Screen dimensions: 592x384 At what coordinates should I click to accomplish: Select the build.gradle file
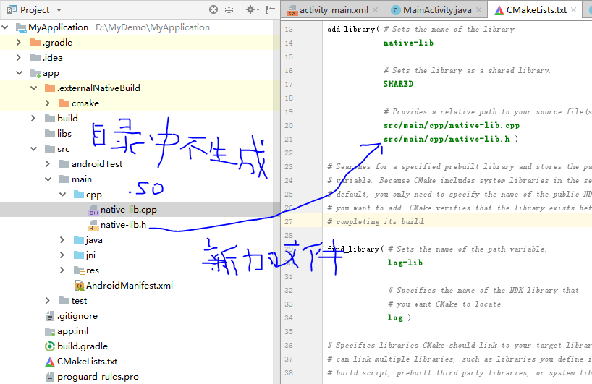tap(83, 346)
